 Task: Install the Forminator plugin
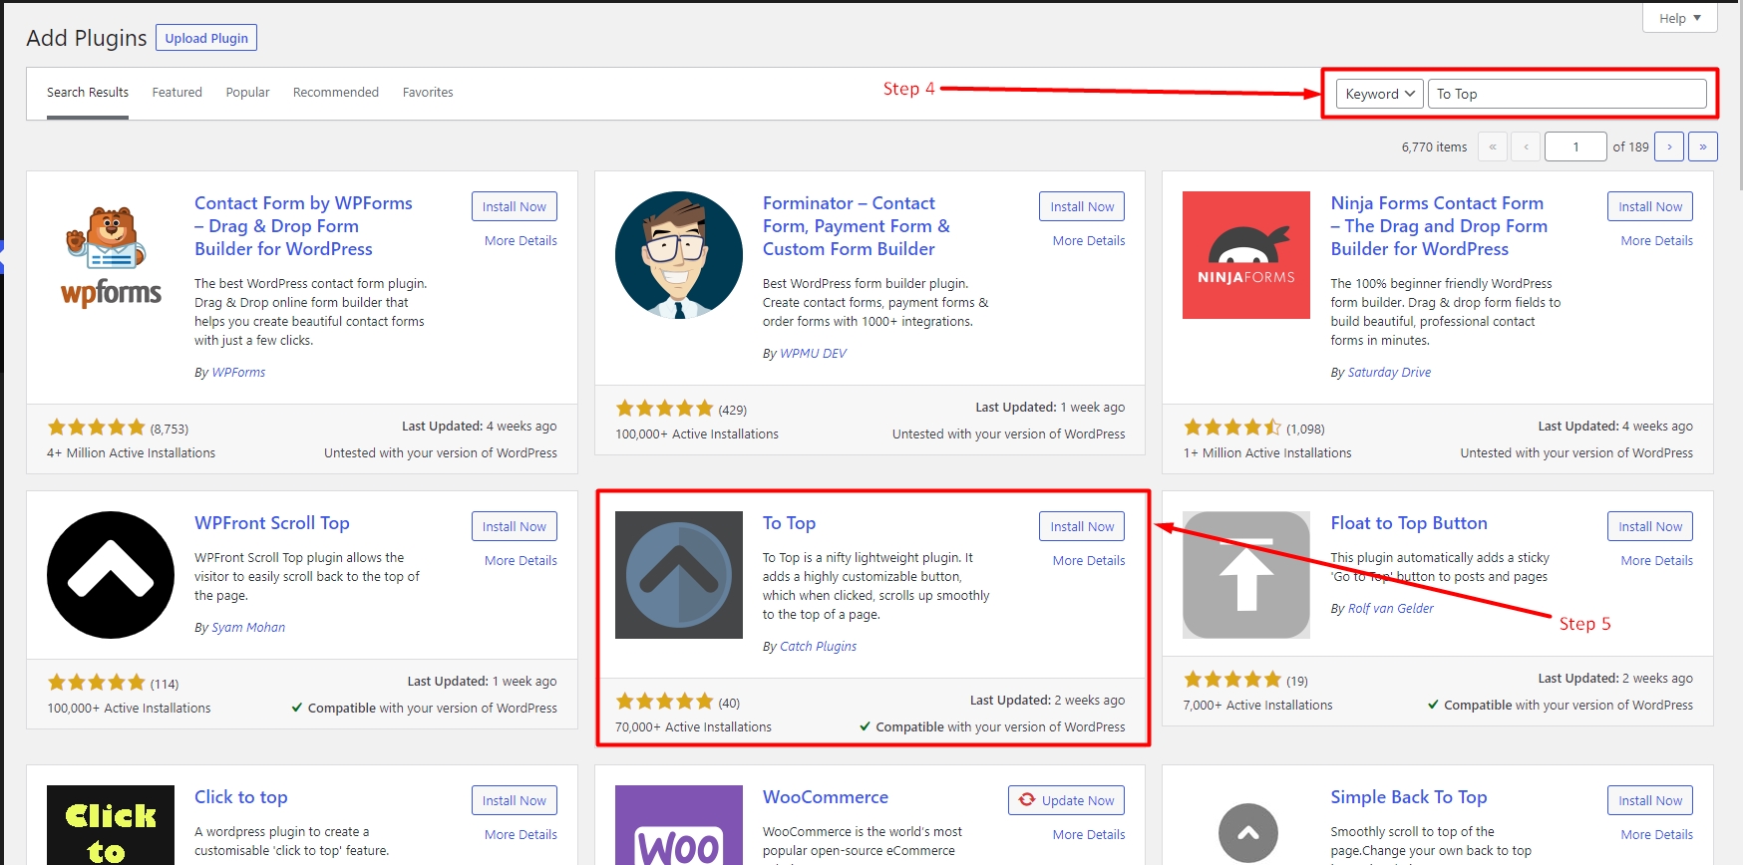coord(1082,206)
